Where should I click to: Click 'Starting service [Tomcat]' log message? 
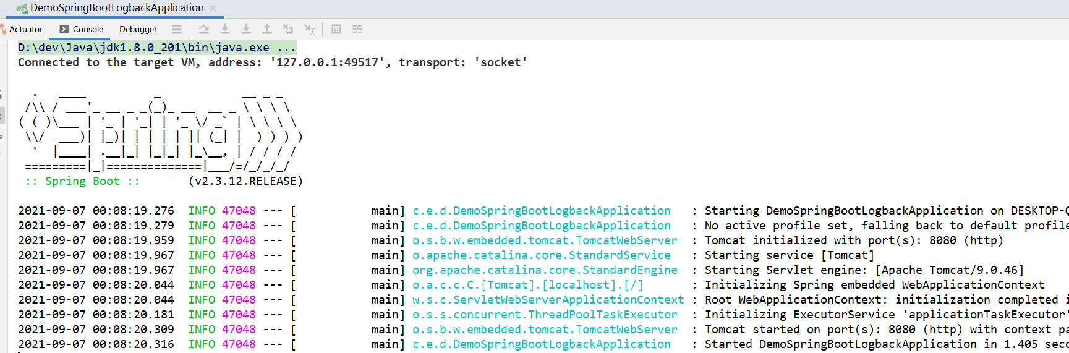click(790, 255)
